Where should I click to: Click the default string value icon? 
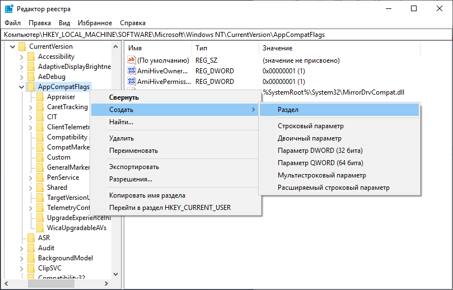coord(132,60)
